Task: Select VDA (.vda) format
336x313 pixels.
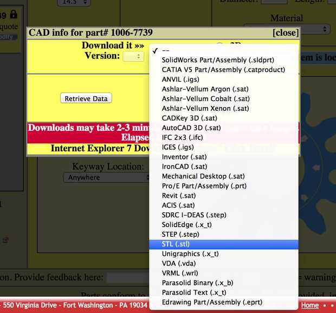Action: tap(223, 263)
